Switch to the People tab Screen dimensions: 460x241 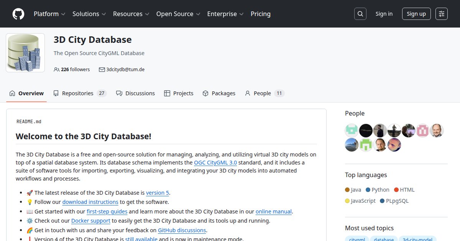pos(264,93)
